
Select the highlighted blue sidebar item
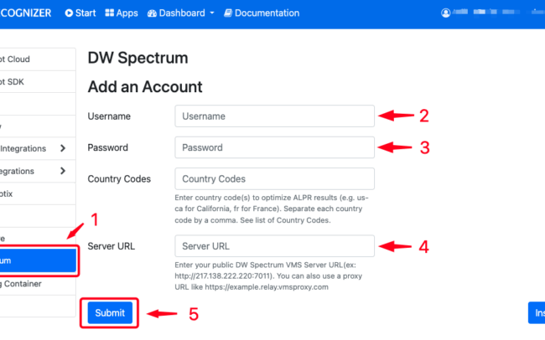click(38, 260)
